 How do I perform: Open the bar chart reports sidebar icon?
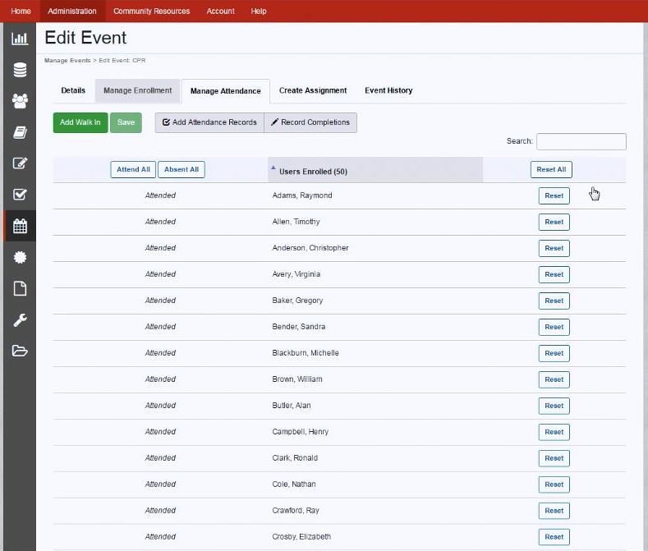[x=20, y=39]
